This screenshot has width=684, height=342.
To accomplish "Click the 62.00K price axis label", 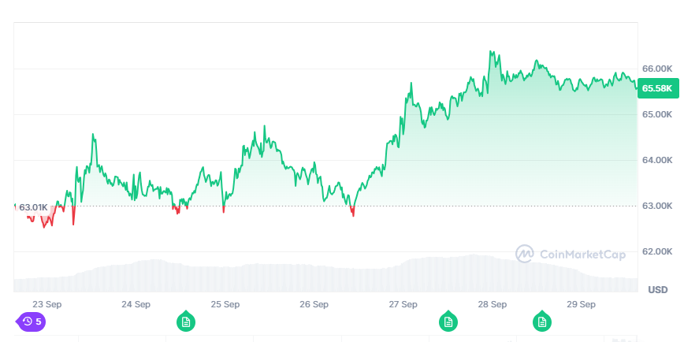I will 657,252.
